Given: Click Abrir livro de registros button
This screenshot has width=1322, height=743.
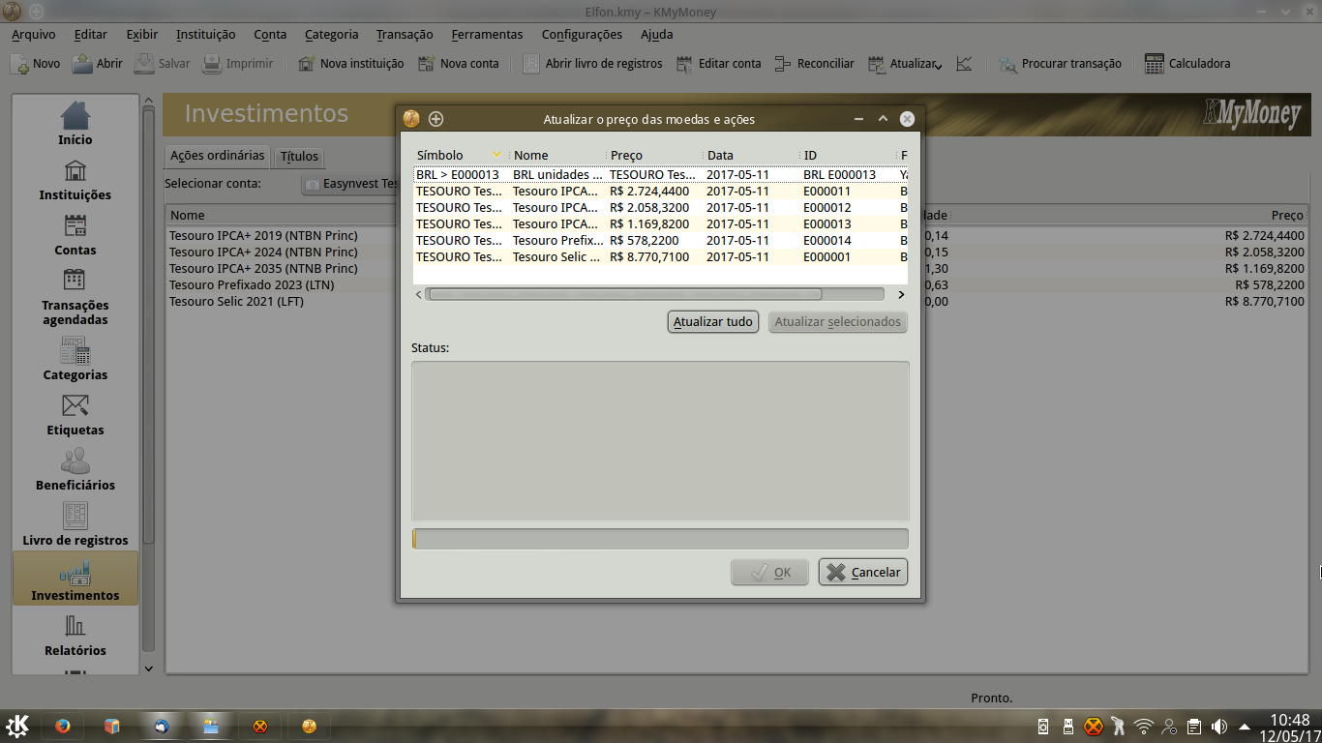Looking at the screenshot, I should pos(592,64).
